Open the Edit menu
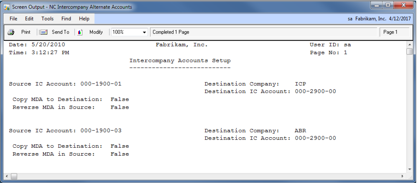The width and height of the screenshot is (417, 183). [x=29, y=19]
